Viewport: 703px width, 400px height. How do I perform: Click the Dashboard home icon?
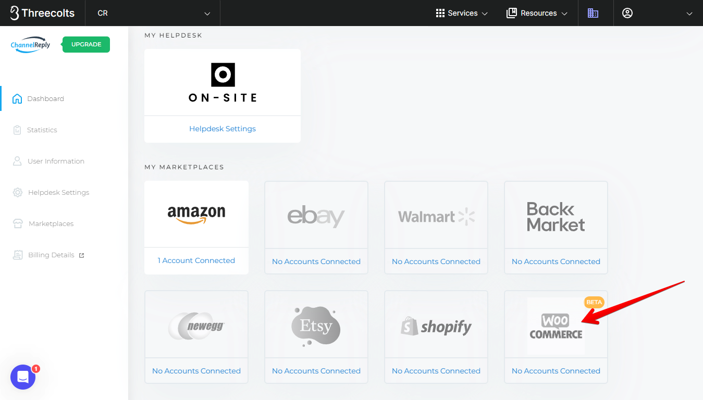click(17, 98)
